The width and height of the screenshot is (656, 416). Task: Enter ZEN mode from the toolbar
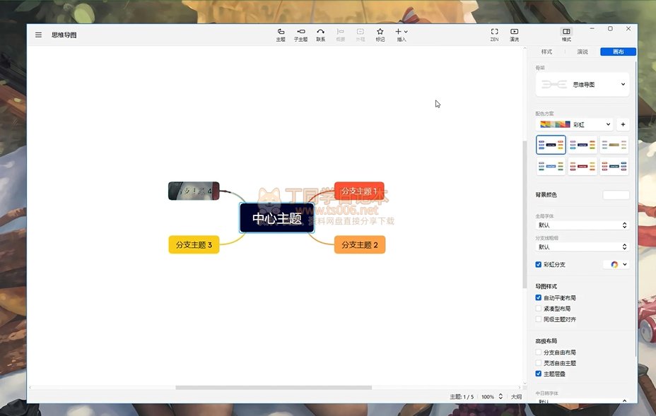(494, 35)
